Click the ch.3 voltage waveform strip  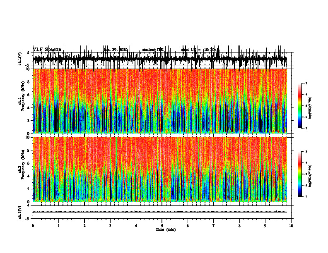160,212
